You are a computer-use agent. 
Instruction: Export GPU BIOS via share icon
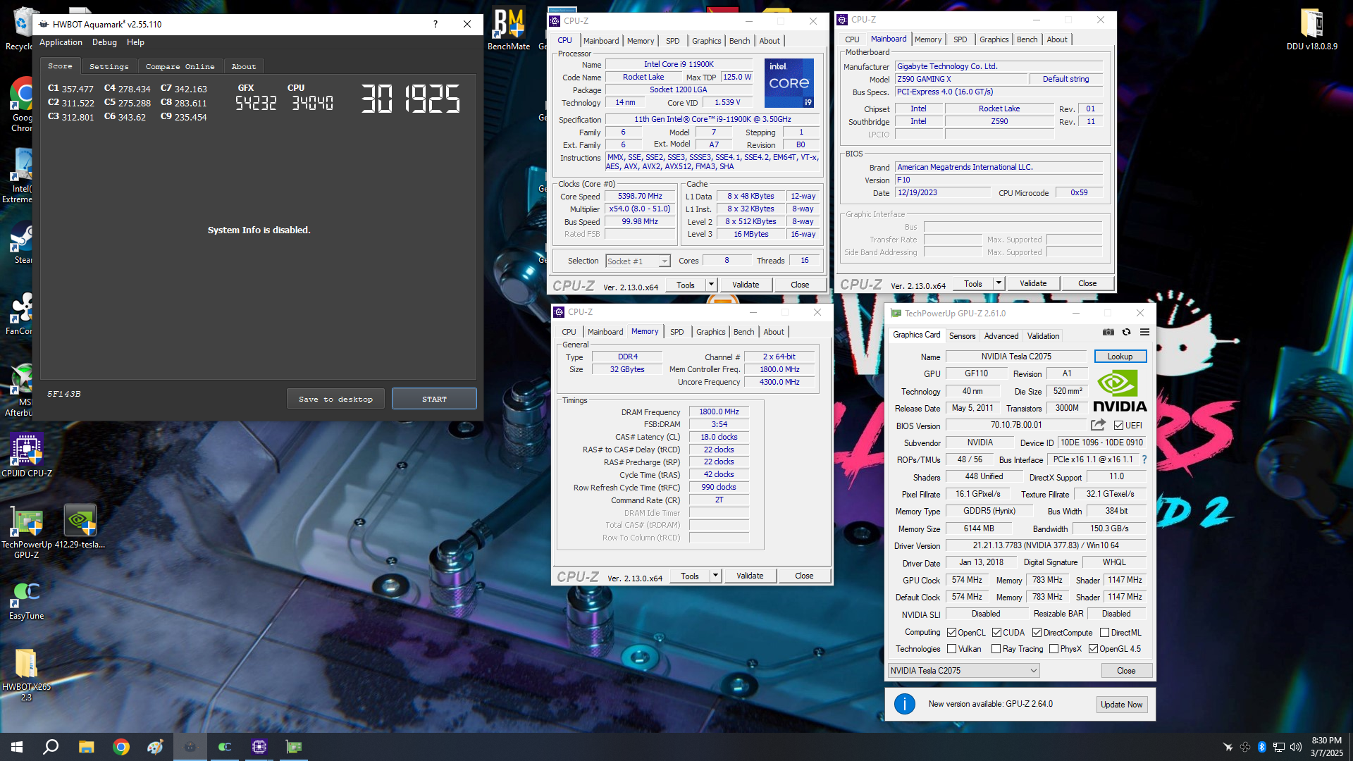coord(1098,425)
